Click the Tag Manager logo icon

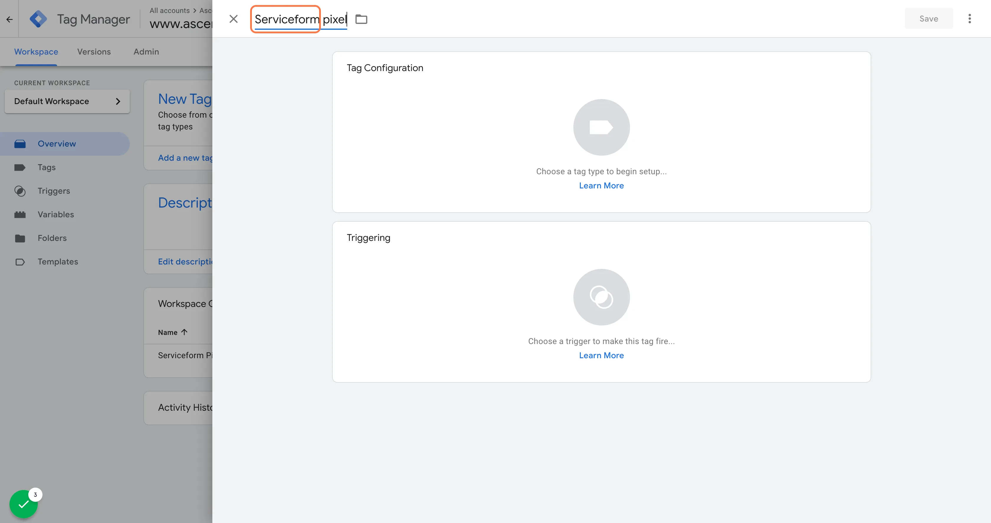pyautogui.click(x=38, y=19)
